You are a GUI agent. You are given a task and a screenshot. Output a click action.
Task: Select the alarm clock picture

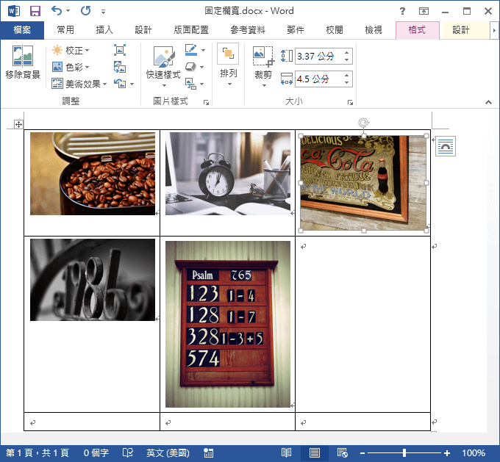228,173
